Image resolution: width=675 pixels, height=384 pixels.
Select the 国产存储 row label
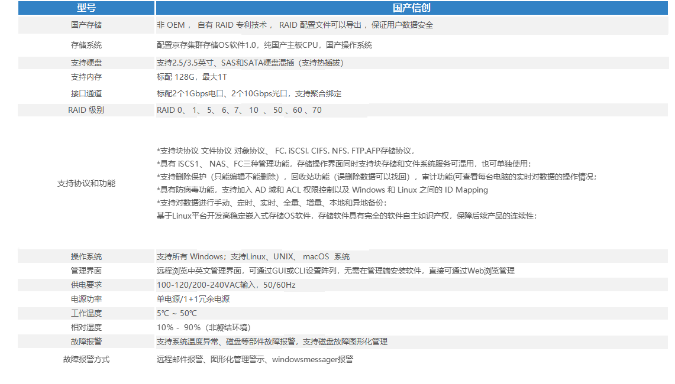86,25
